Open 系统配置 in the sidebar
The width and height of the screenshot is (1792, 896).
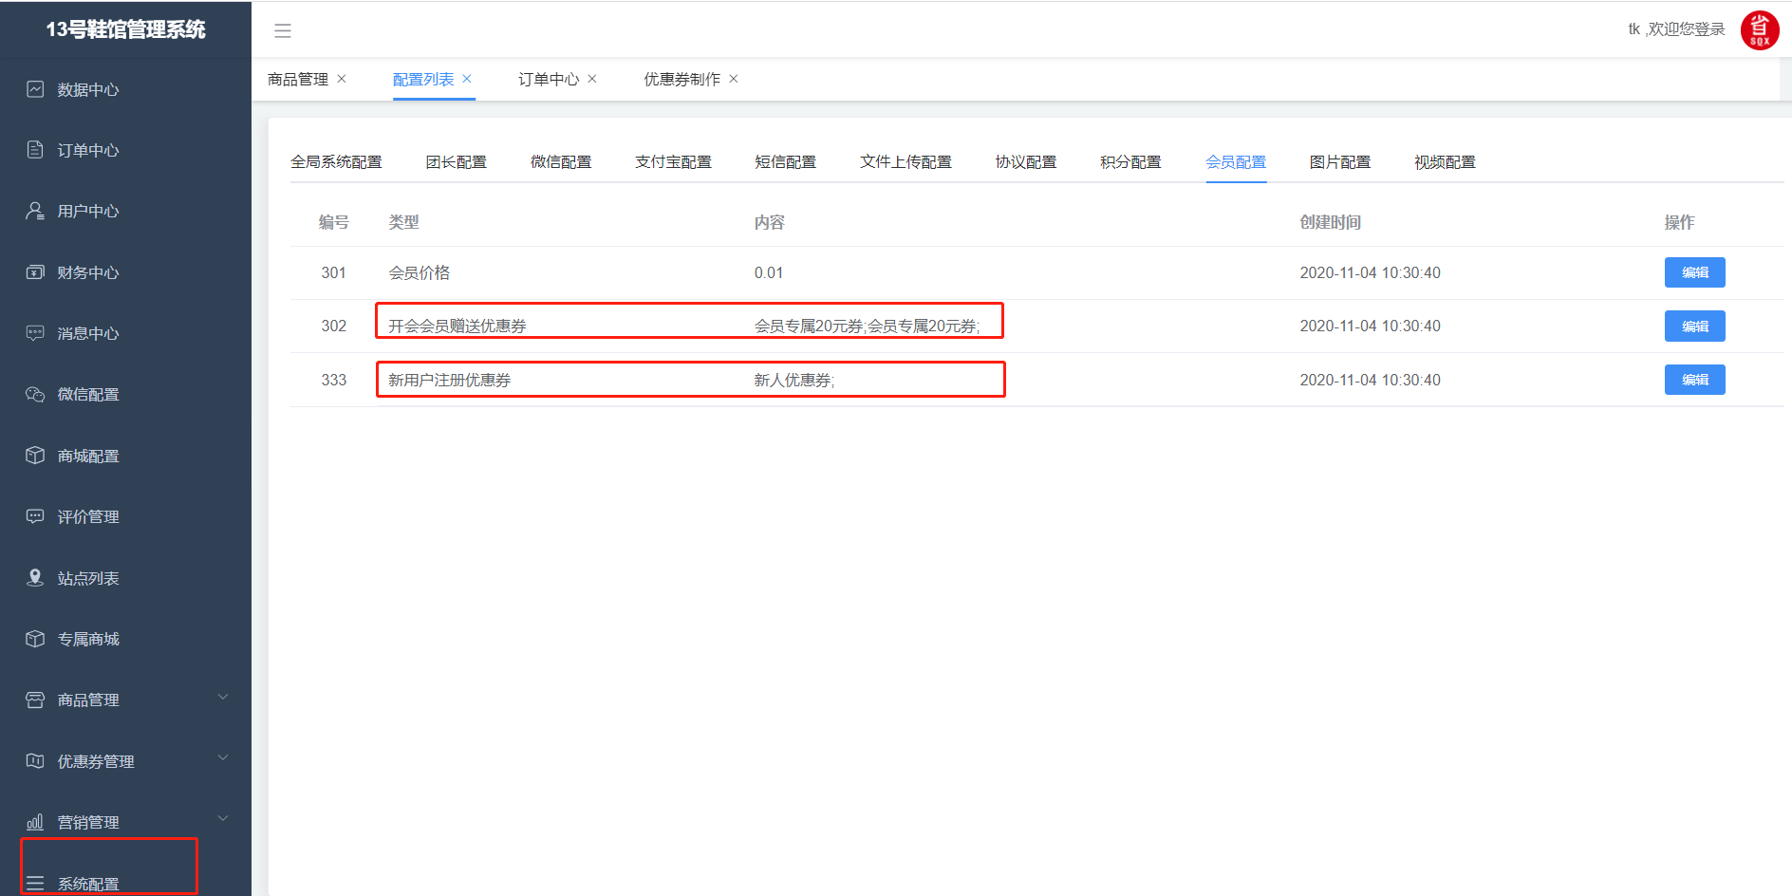click(x=88, y=883)
